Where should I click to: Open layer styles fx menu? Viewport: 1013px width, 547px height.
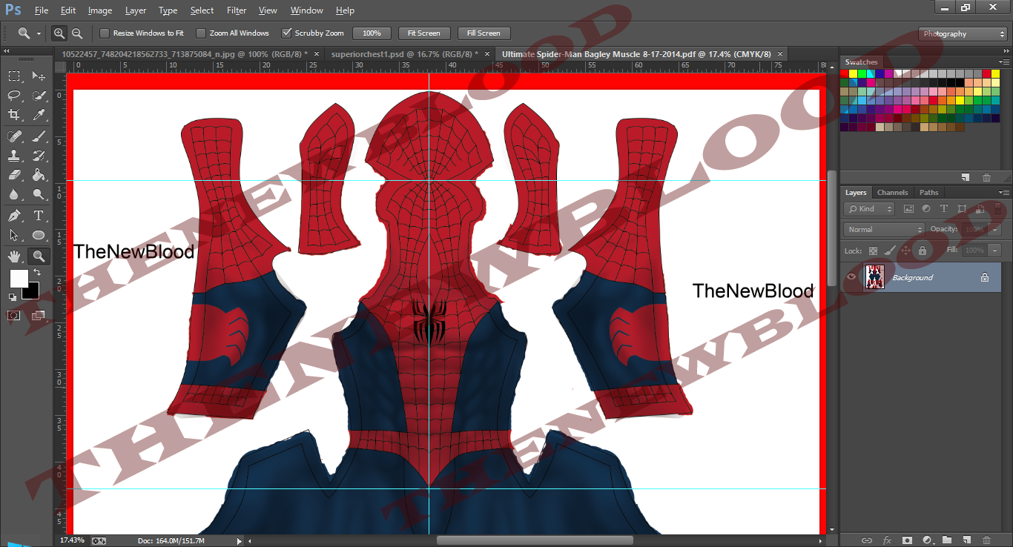click(887, 540)
